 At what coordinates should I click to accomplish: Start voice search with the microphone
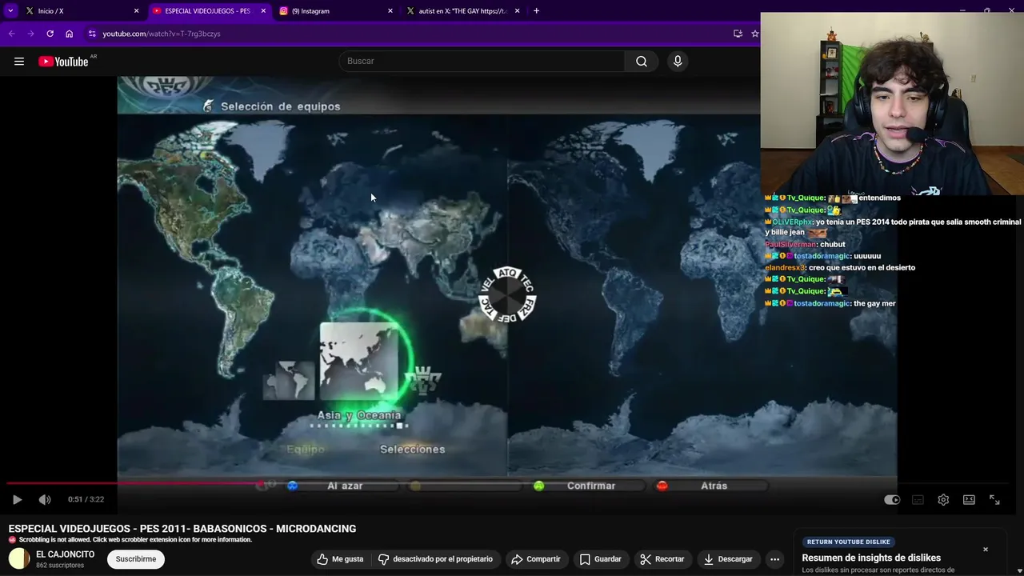(678, 62)
